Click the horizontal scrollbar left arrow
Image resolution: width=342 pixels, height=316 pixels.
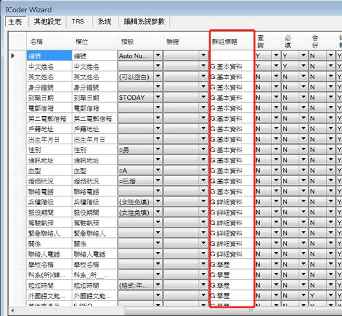click(x=12, y=310)
